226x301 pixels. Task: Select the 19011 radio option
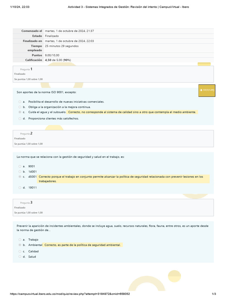pos(20,188)
